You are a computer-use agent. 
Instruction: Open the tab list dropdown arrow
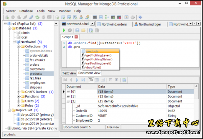(x=190, y=24)
